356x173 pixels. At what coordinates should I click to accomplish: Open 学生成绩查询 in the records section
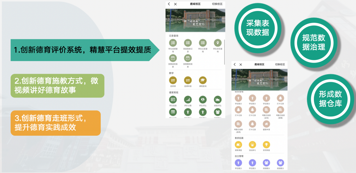(173, 43)
